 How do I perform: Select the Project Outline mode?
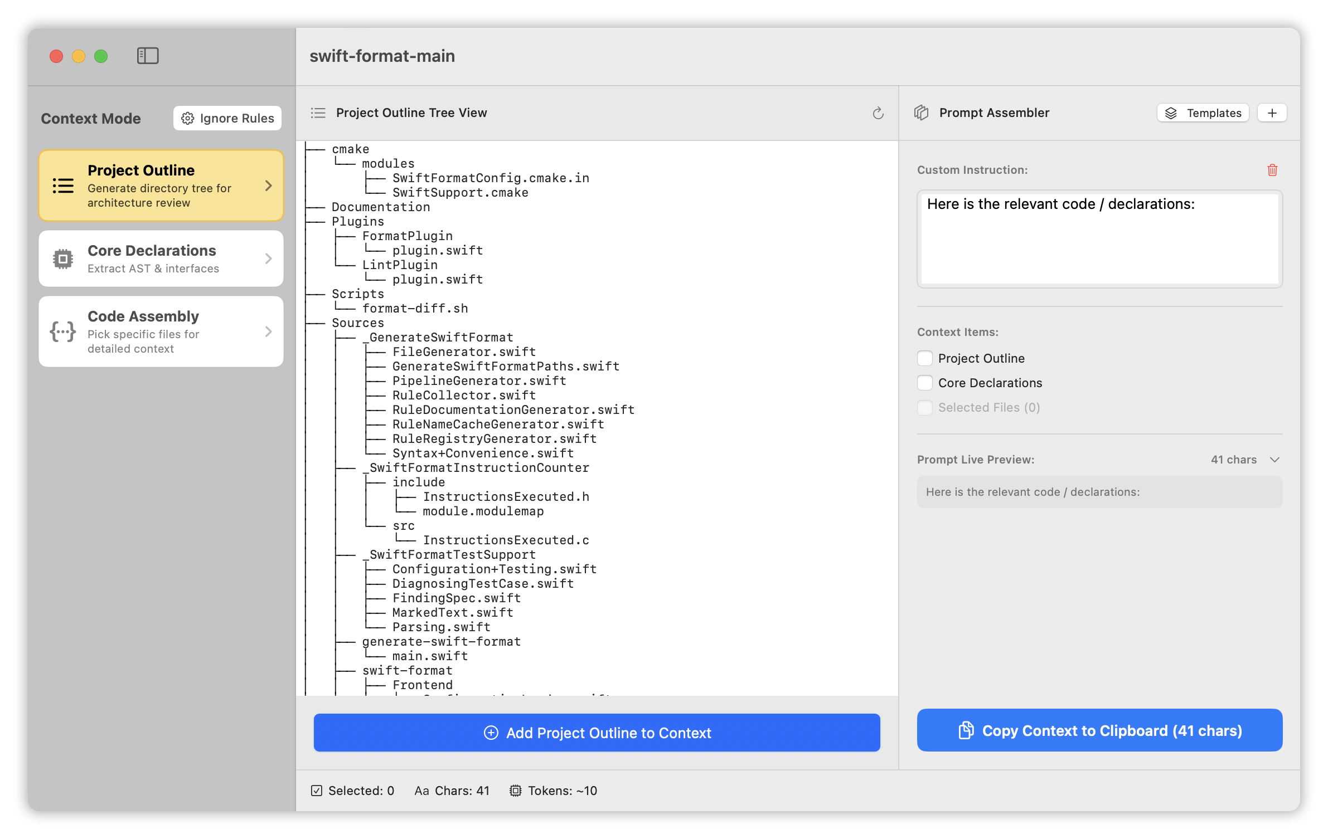pos(161,186)
